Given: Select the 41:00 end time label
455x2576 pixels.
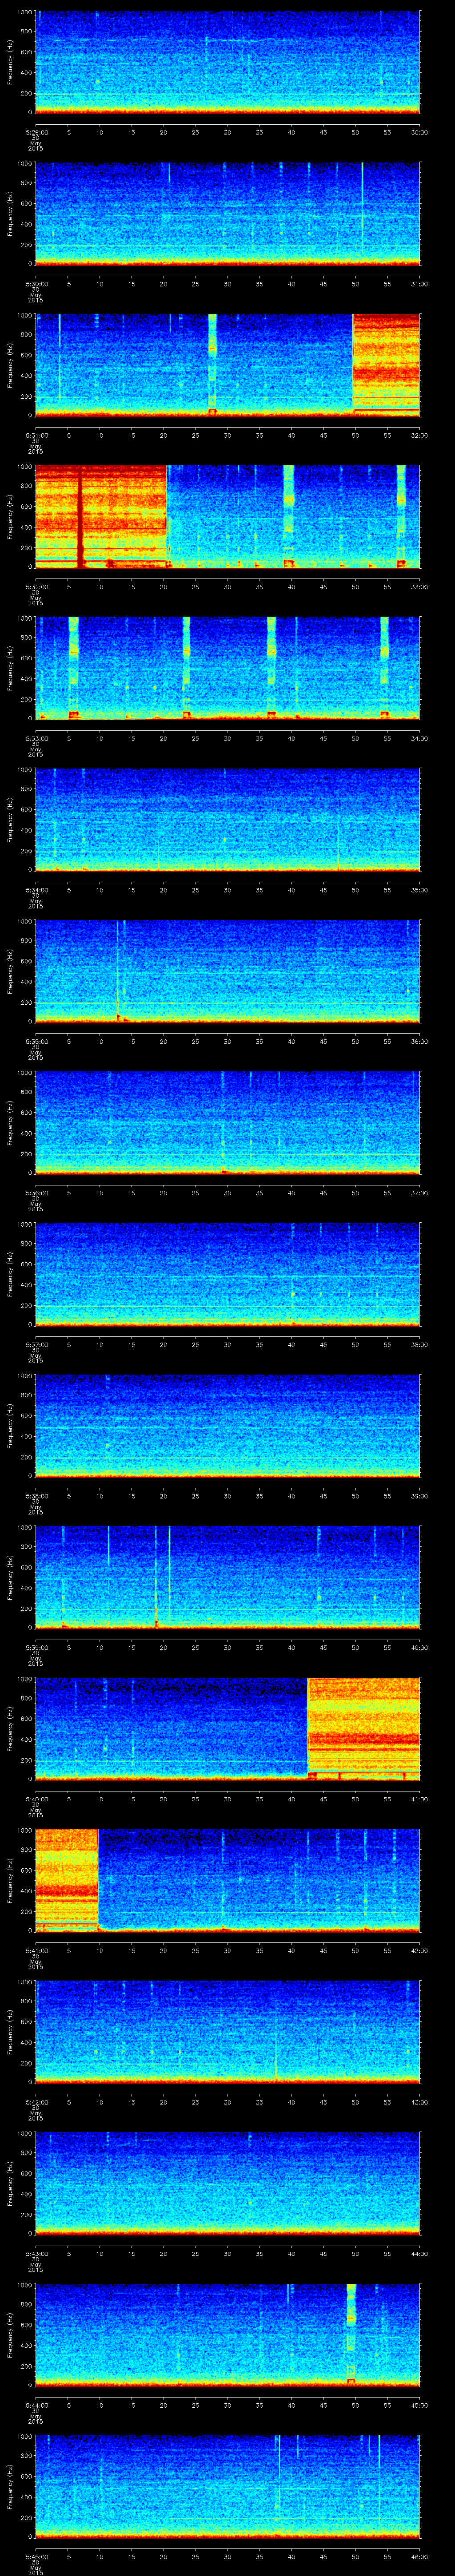Looking at the screenshot, I should point(420,1798).
